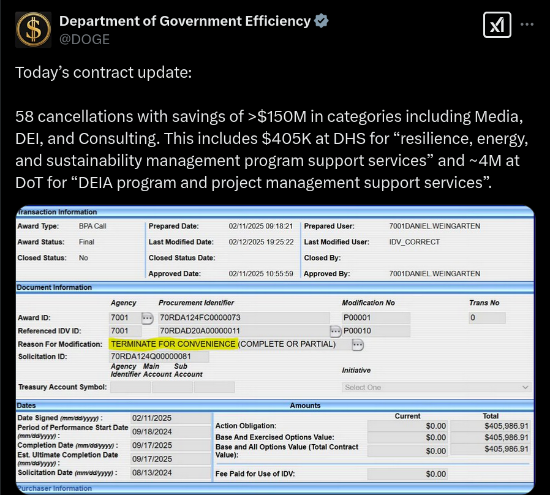Click the Prepared Date value 02/11/2025 09:18:21

coord(261,226)
